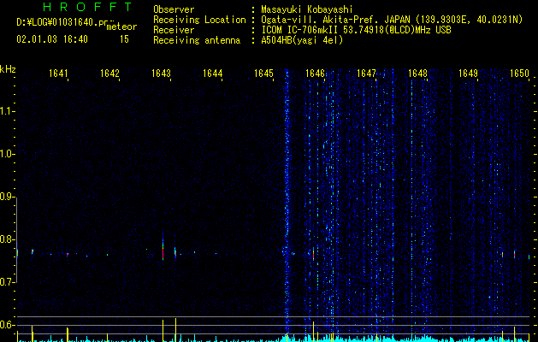Viewport: 538px width, 342px height.
Task: Click the 1644 time marker
Action: [x=212, y=73]
